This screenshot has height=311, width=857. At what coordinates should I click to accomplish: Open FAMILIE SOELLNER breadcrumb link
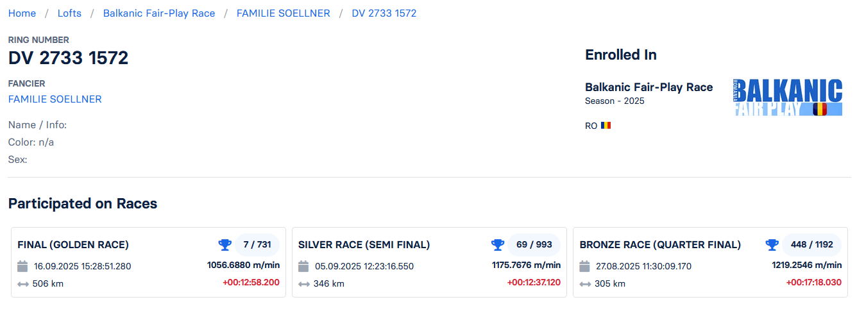[283, 13]
